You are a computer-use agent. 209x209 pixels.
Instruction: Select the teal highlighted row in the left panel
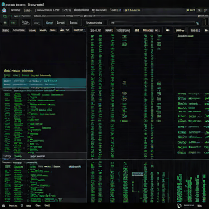[44, 83]
